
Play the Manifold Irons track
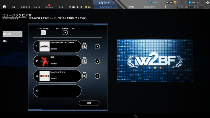pos(97,76)
